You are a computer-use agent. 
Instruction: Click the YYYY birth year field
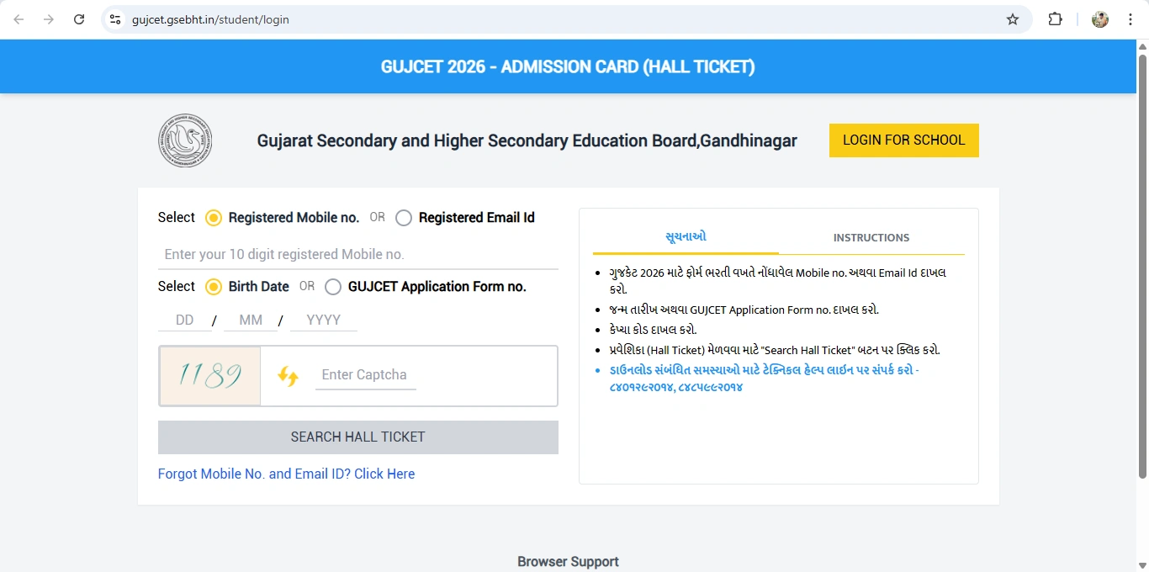click(x=323, y=320)
